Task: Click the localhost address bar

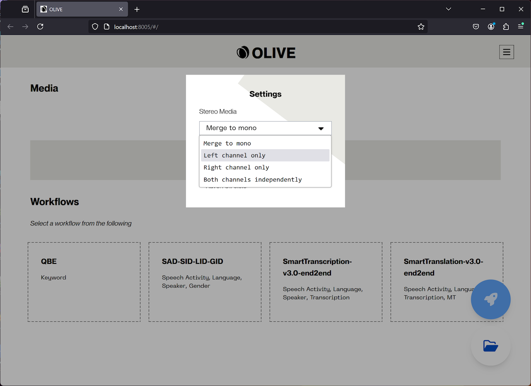Action: 258,27
